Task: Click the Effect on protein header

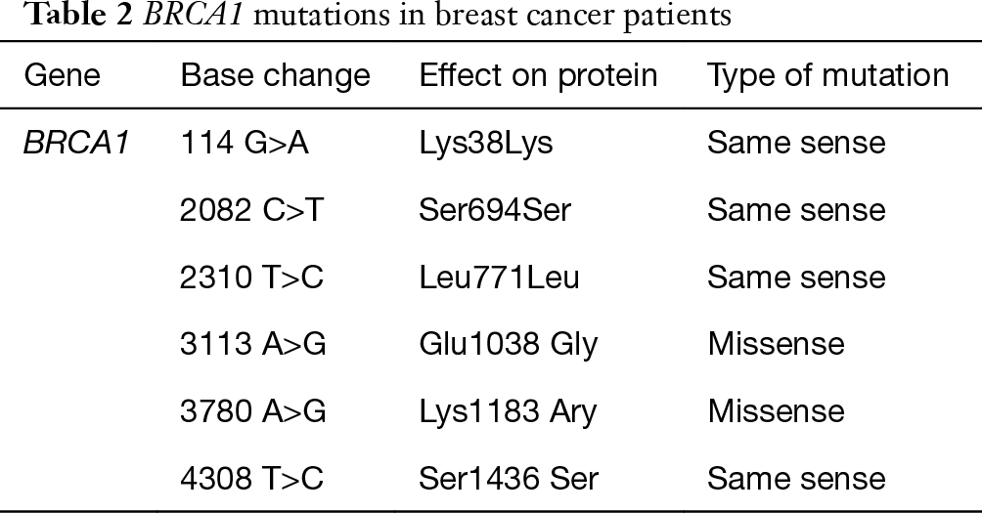Action: (538, 75)
